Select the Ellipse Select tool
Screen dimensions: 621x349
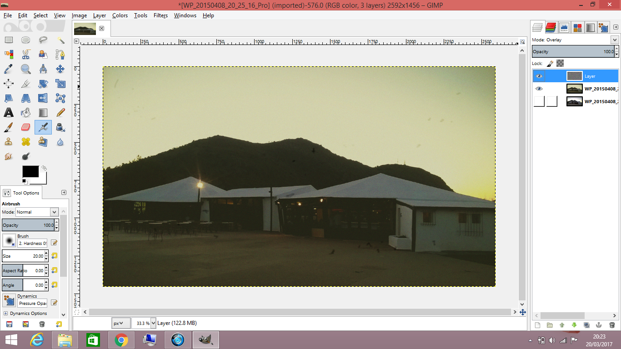tap(26, 40)
